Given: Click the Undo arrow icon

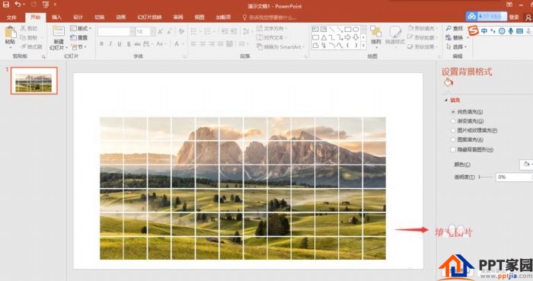Looking at the screenshot, I should tap(18, 5).
